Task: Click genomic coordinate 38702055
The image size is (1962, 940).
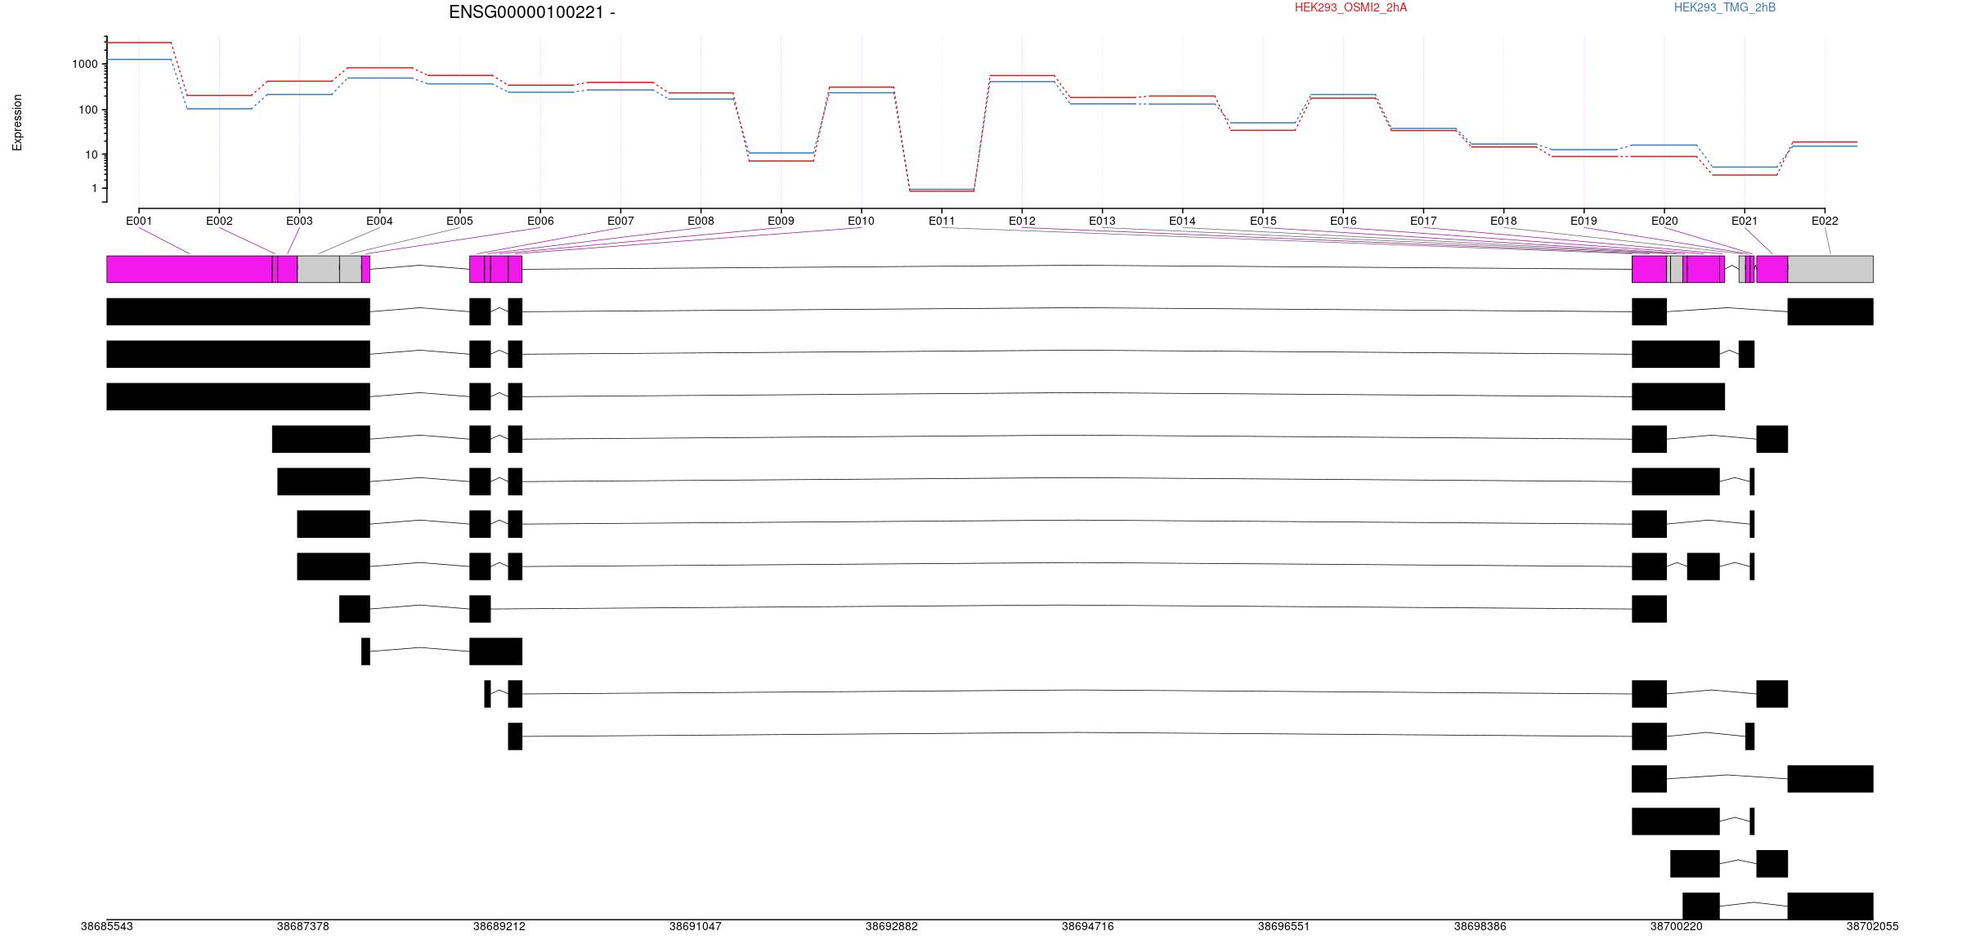Action: tap(1872, 926)
